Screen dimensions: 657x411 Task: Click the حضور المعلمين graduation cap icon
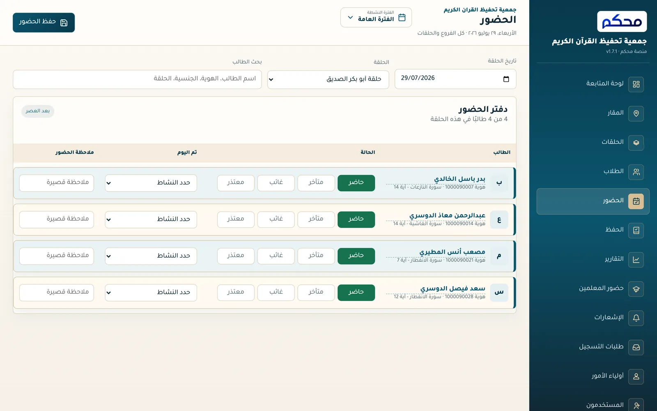(636, 289)
